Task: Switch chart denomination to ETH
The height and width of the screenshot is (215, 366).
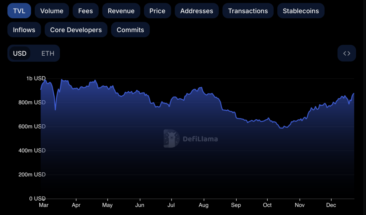Action: (x=48, y=53)
